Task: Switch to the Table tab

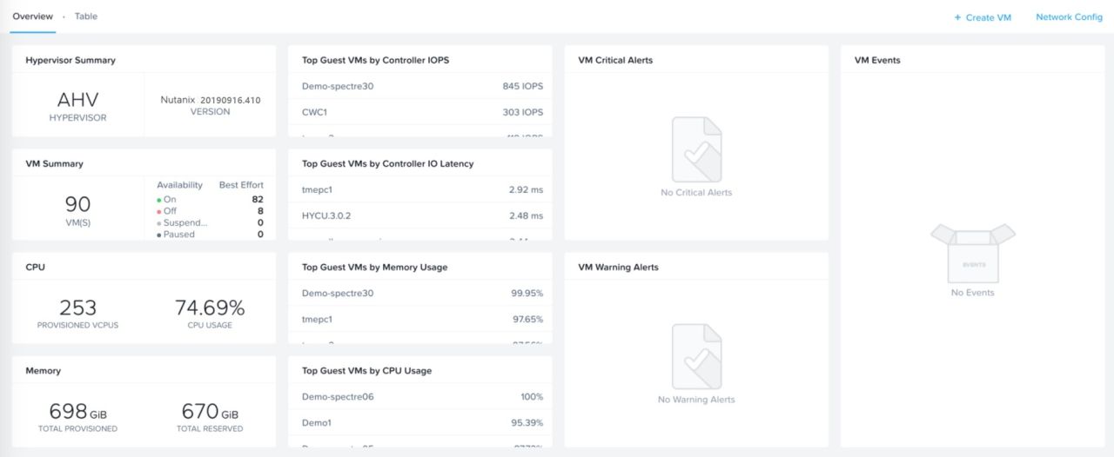Action: pyautogui.click(x=86, y=17)
